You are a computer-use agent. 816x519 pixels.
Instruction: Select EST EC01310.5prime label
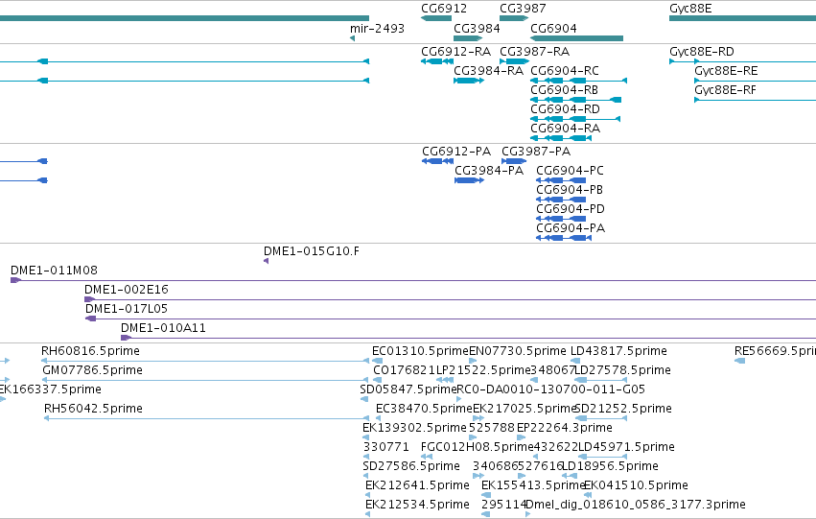[x=421, y=351]
